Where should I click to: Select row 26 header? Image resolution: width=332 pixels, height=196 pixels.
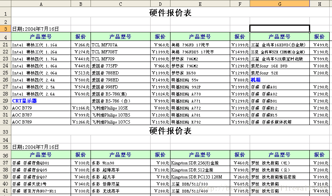pyautogui.click(x=5, y=80)
